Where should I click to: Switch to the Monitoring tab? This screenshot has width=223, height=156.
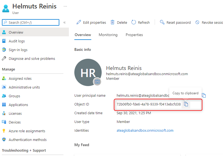(108, 35)
